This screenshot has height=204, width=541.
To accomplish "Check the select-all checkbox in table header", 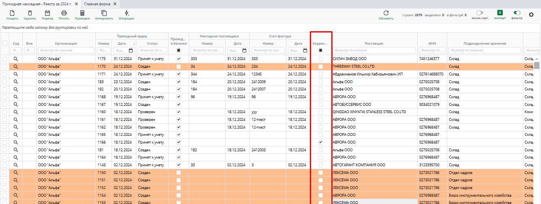I will coord(5,43).
